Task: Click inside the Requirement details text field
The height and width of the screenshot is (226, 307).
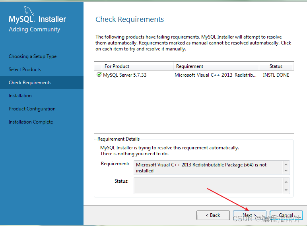Action: tap(212, 168)
